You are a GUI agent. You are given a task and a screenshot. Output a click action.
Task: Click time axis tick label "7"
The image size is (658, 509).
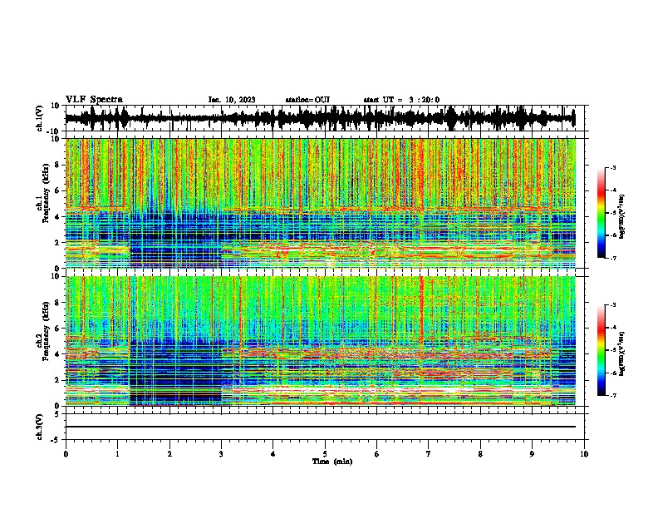[x=429, y=454]
